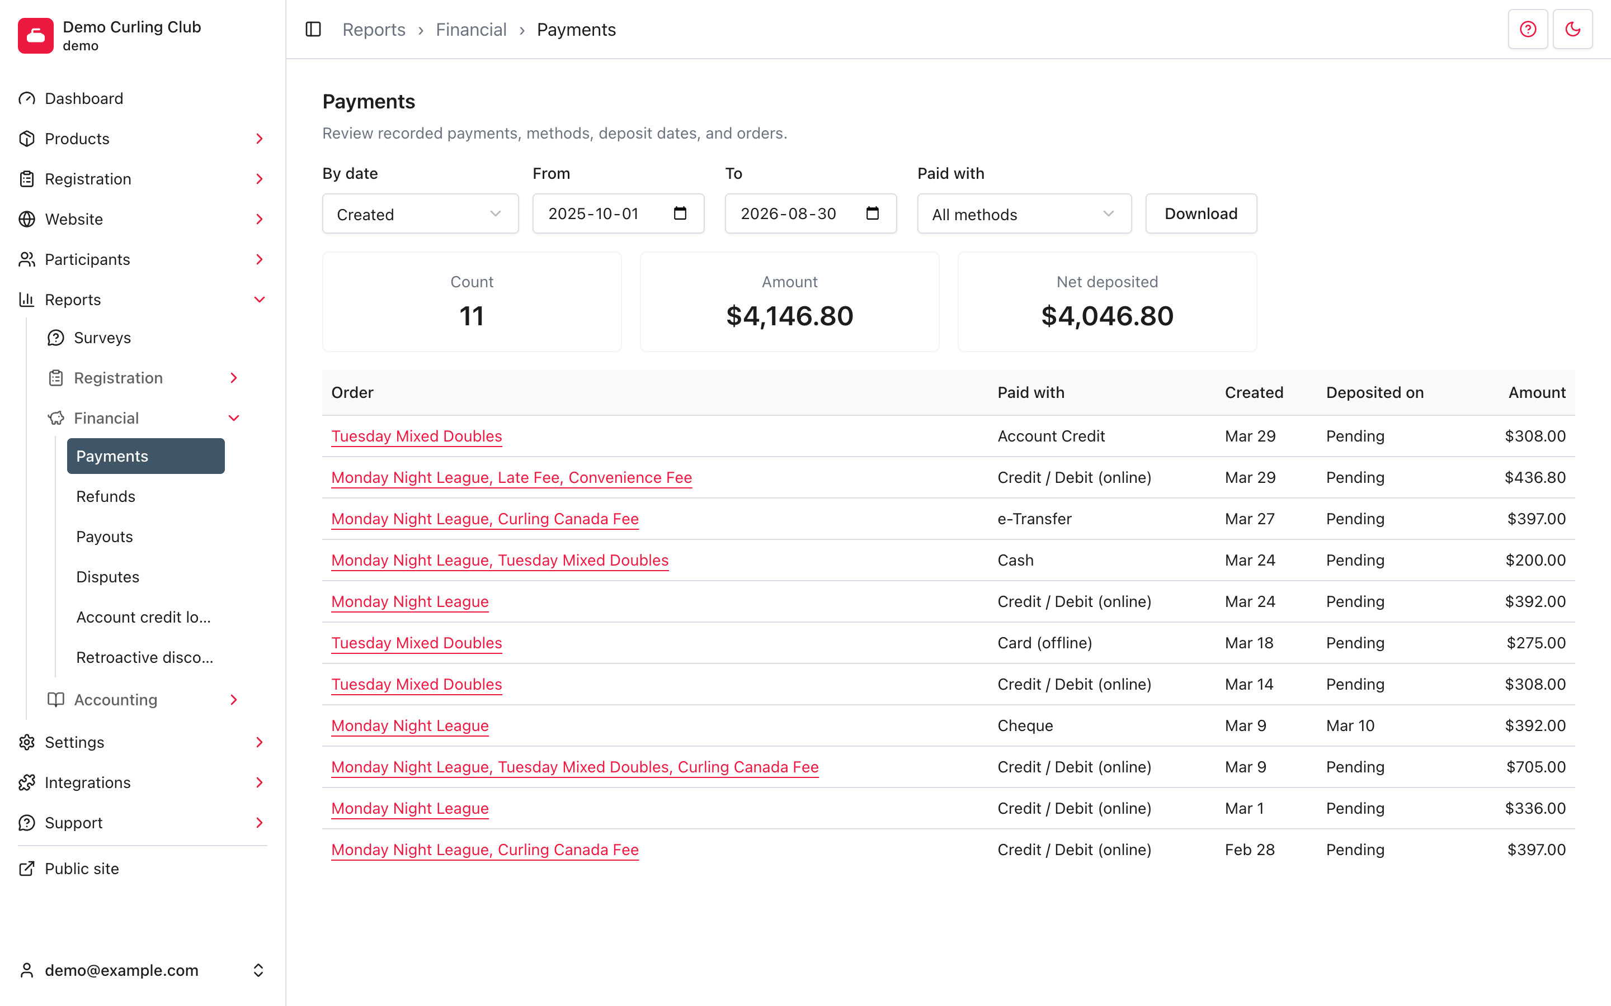This screenshot has width=1611, height=1006.
Task: Click the To date field 2026-08-30
Action: point(810,213)
